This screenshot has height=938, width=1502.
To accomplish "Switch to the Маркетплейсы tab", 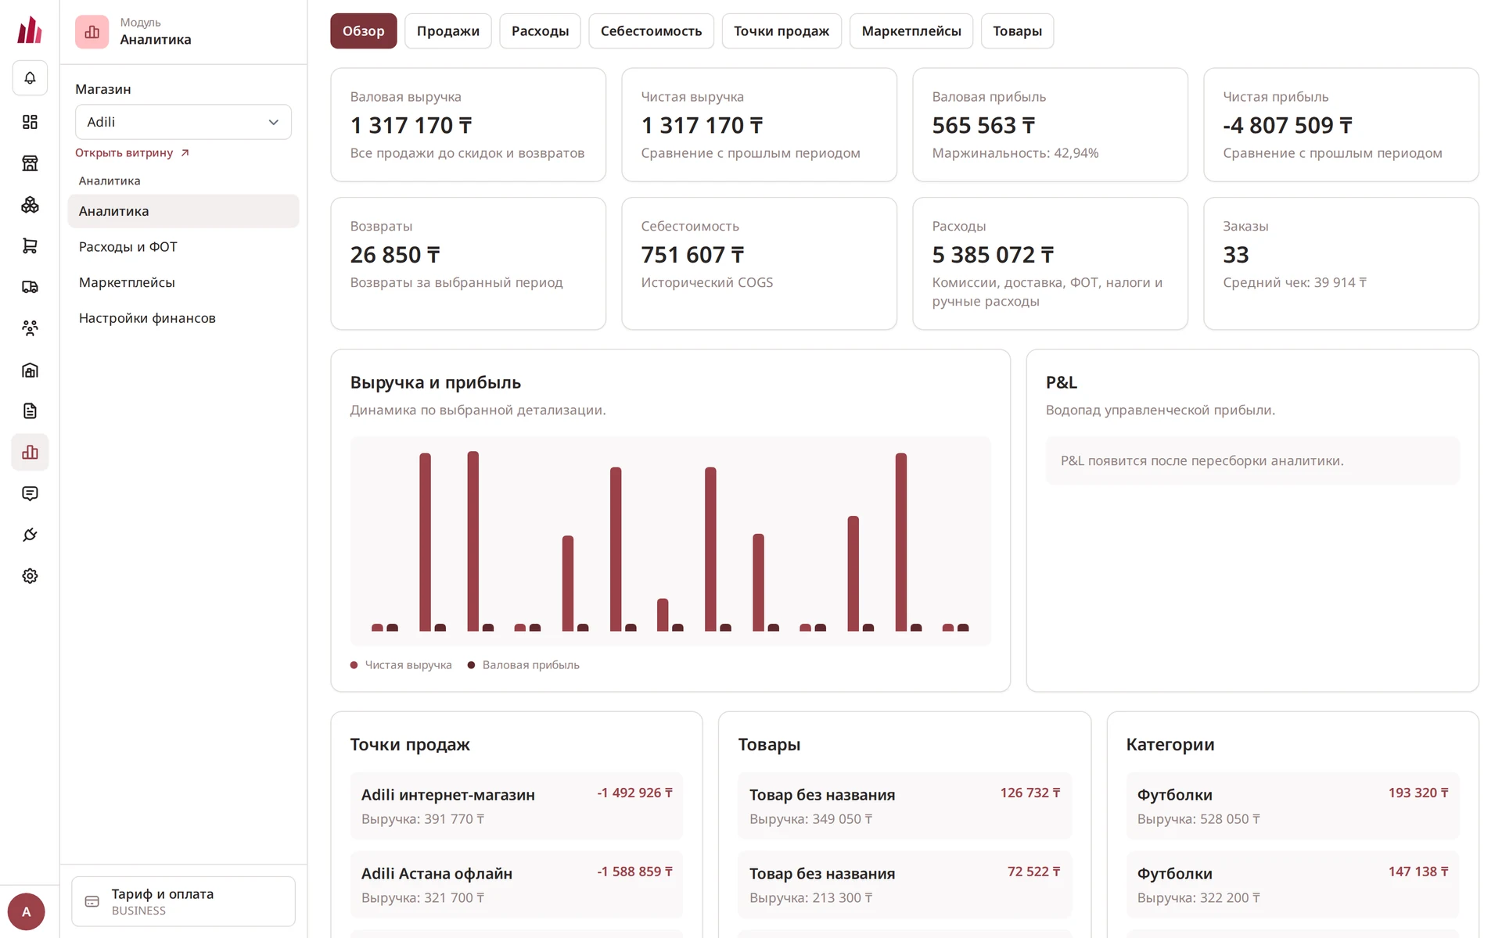I will pos(911,31).
